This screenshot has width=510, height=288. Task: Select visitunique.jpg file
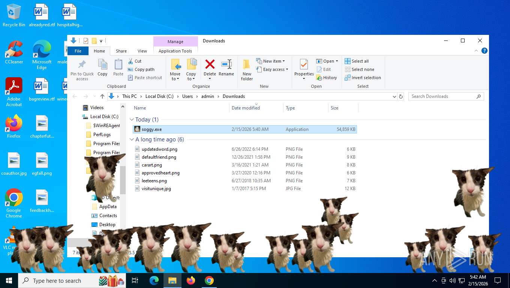tap(245, 189)
